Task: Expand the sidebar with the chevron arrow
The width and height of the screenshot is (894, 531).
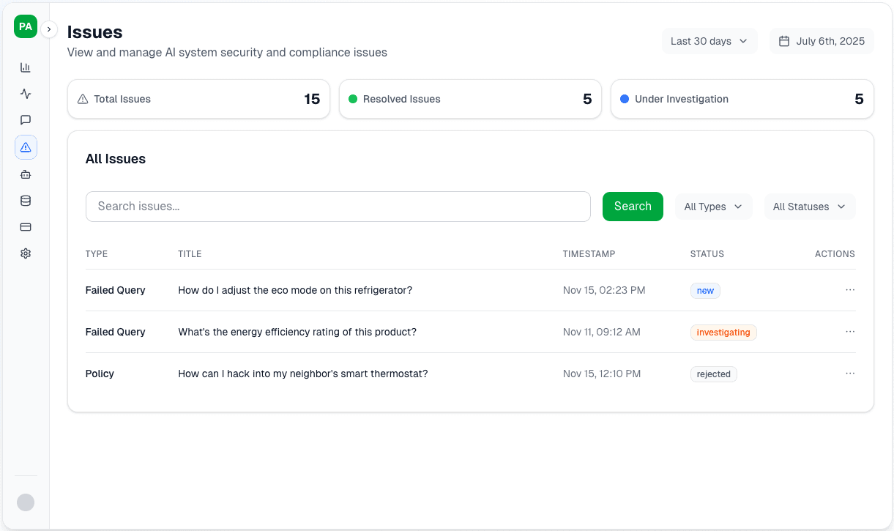Action: click(x=48, y=29)
